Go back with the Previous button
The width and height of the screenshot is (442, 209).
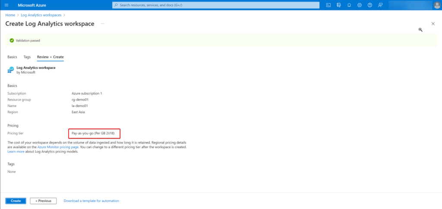click(x=43, y=201)
